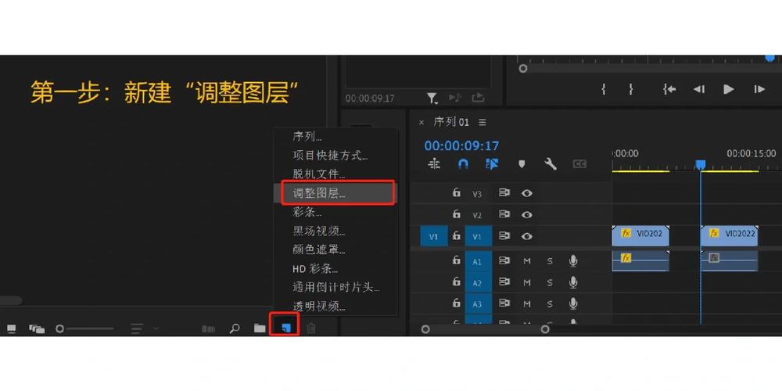Toggle A2 track targeting button
This screenshot has height=391, width=782.
pyautogui.click(x=477, y=283)
